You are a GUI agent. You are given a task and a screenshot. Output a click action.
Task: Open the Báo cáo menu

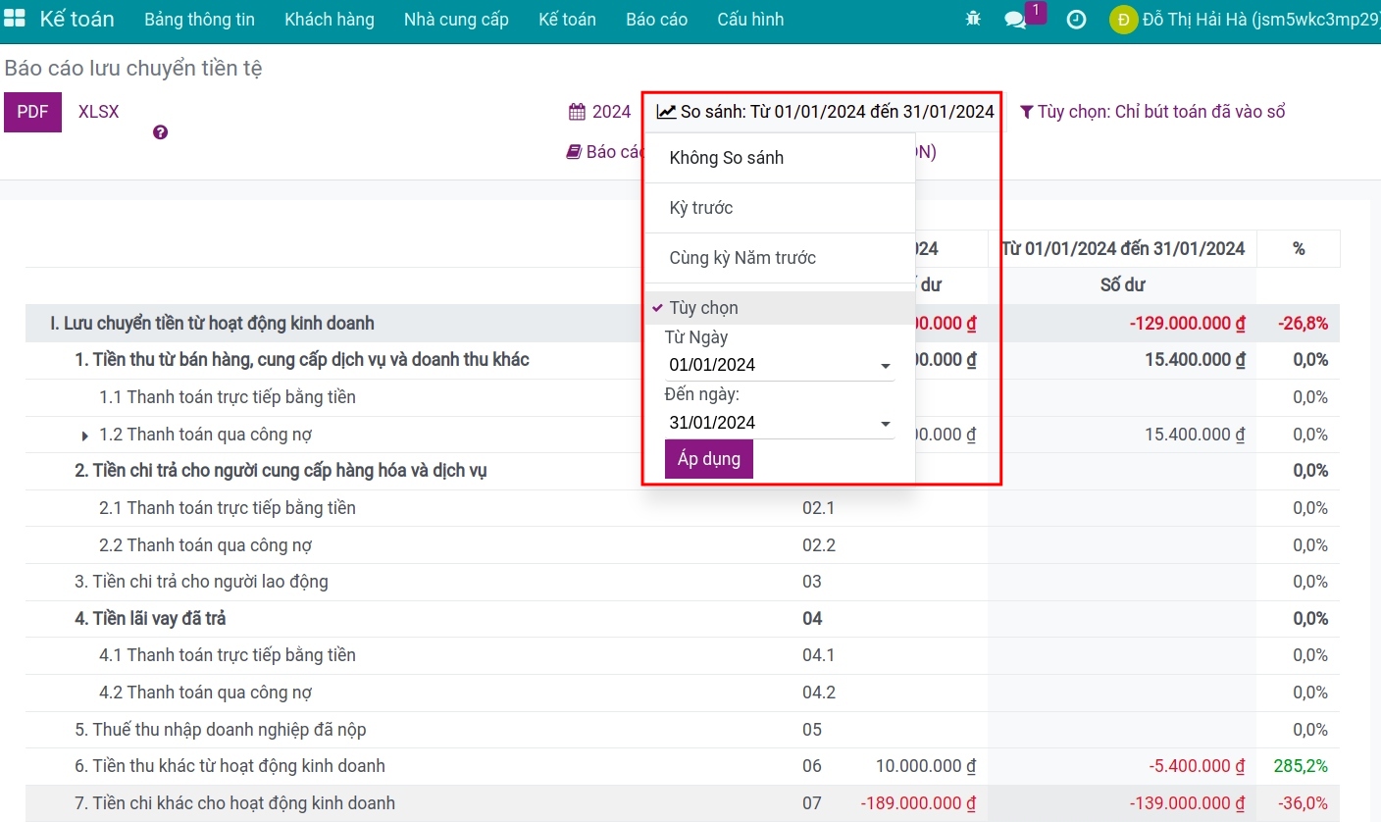[x=656, y=20]
